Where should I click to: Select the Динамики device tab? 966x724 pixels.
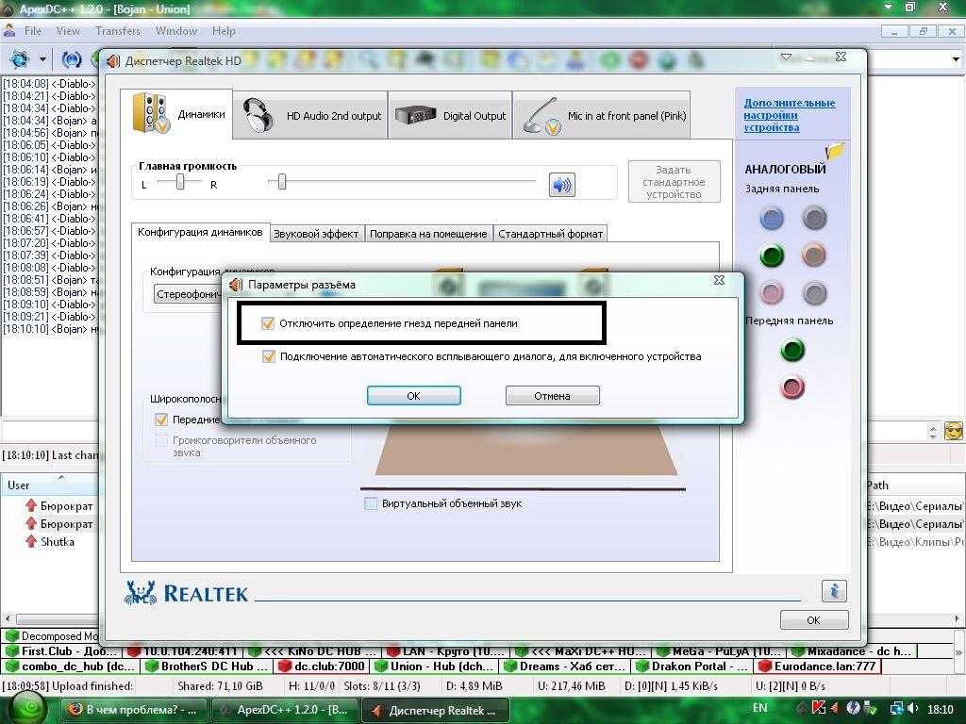pos(176,114)
